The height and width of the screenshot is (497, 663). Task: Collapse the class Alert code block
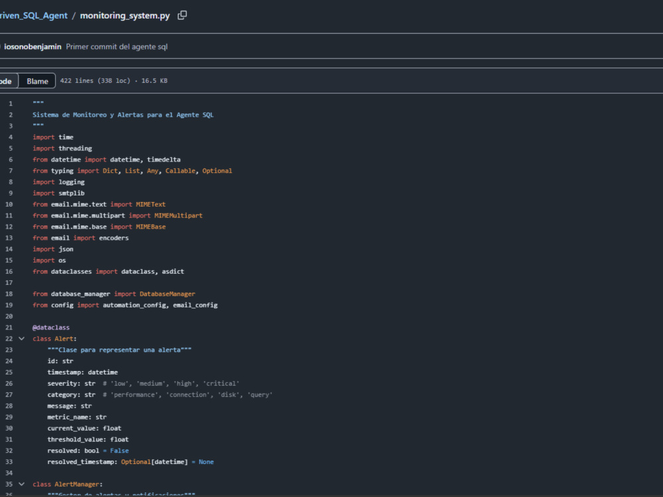tap(22, 339)
